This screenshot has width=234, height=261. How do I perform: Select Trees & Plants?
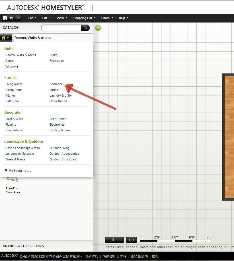tap(15, 160)
